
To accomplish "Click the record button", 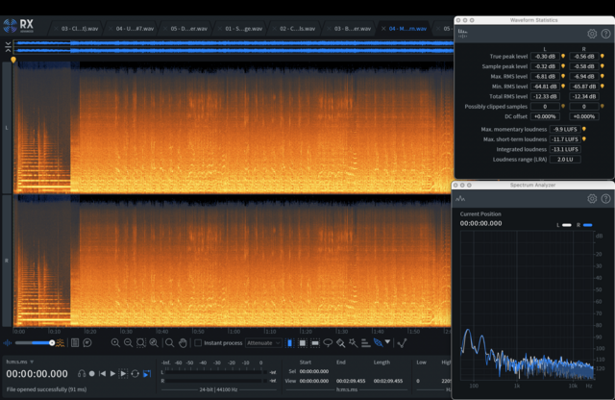I will click(x=92, y=374).
